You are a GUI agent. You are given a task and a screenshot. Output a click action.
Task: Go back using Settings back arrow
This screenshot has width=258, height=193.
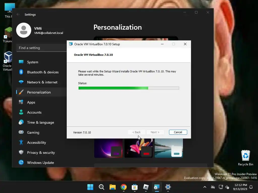tap(18, 14)
